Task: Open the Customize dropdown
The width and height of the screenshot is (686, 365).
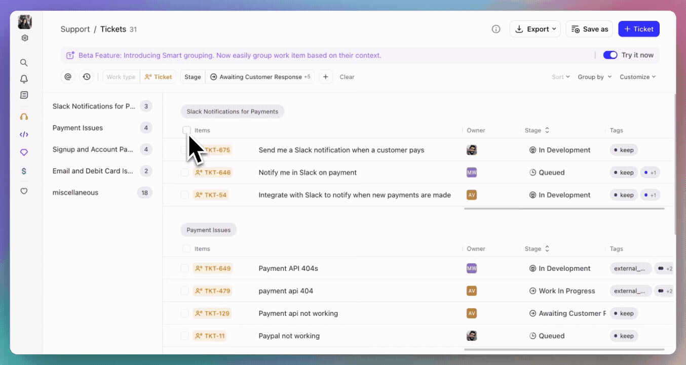Action: (x=638, y=77)
